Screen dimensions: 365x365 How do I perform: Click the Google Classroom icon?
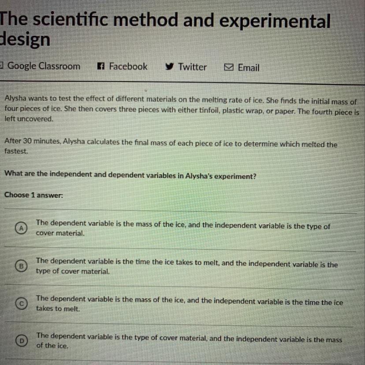(x=2, y=66)
